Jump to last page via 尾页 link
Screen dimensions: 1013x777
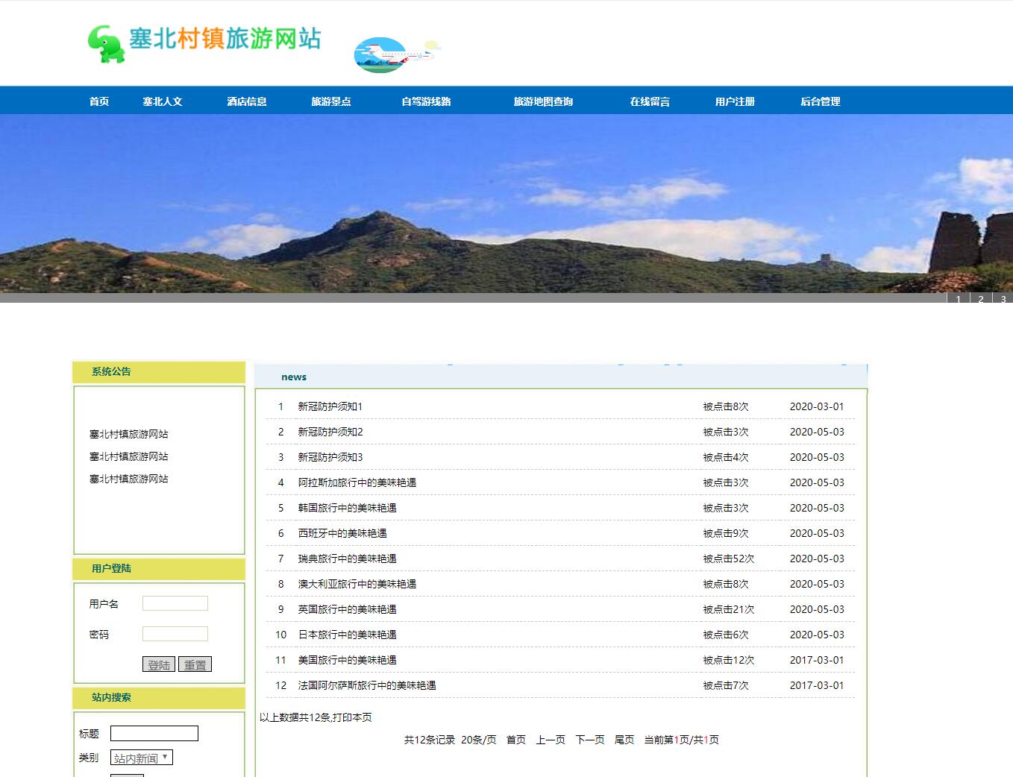[624, 740]
